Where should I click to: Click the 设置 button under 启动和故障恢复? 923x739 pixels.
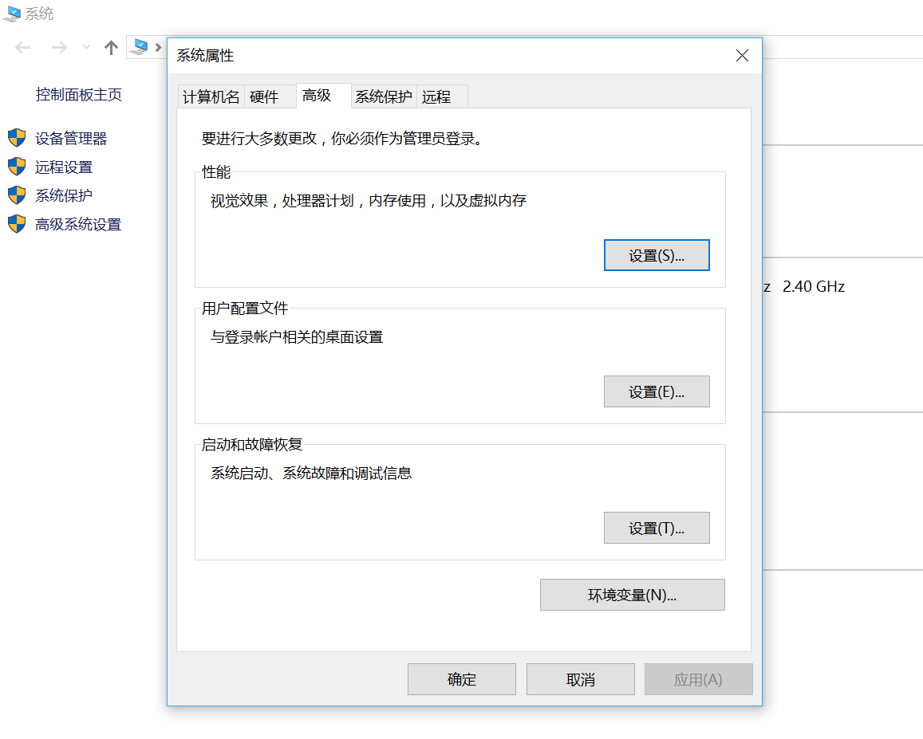[657, 527]
